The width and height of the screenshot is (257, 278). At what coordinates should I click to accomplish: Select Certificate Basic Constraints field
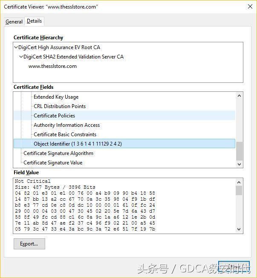coord(65,135)
